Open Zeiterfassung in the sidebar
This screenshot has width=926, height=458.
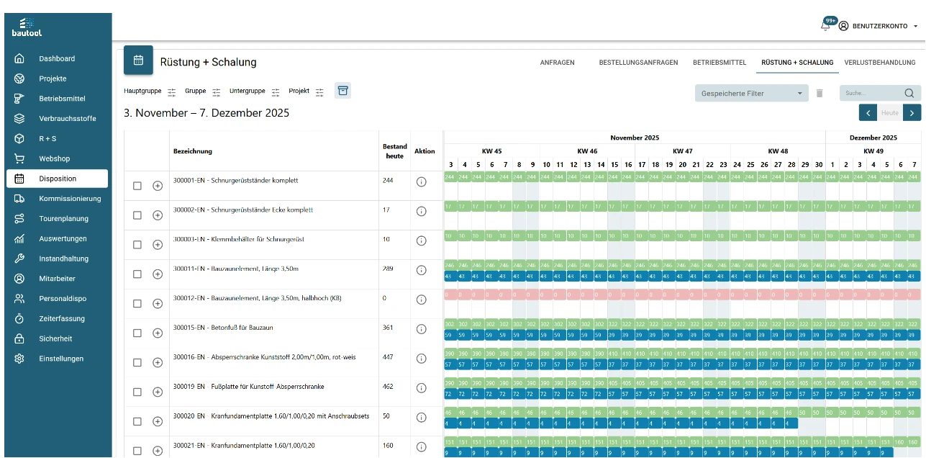(x=57, y=318)
